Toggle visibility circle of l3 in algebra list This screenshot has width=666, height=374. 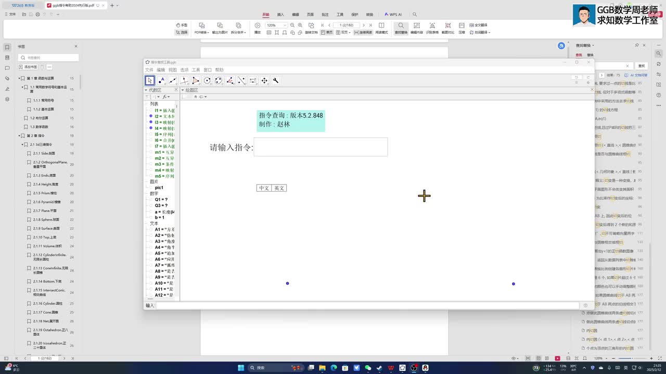pyautogui.click(x=151, y=122)
